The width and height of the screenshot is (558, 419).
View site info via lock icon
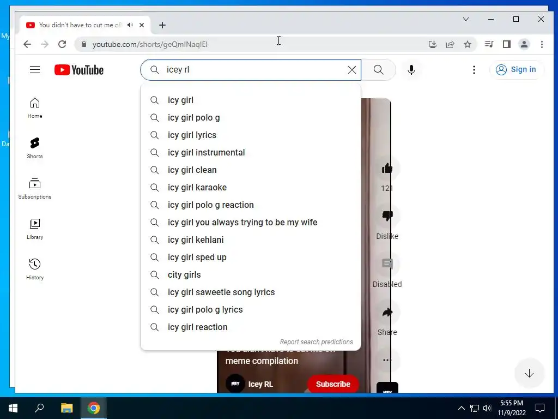[84, 44]
